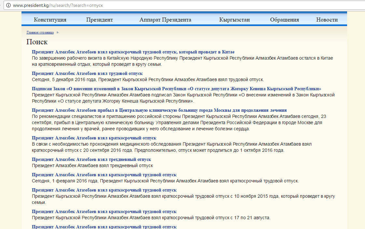The width and height of the screenshot is (365, 229).
Task: Open the трехдневный отпуск result link
Action: 91,160
